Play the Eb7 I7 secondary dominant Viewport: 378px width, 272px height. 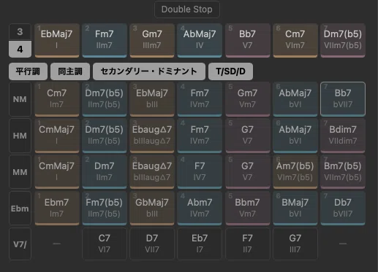(x=200, y=244)
